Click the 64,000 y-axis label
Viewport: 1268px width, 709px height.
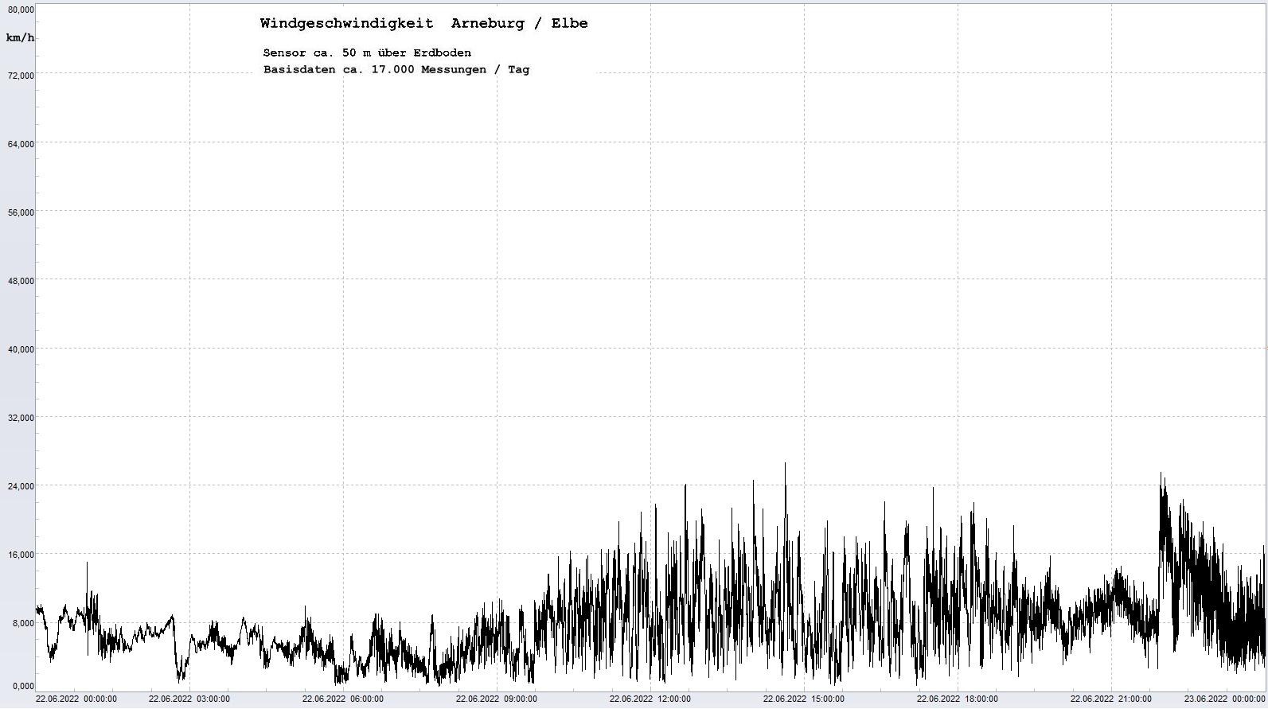[21, 144]
